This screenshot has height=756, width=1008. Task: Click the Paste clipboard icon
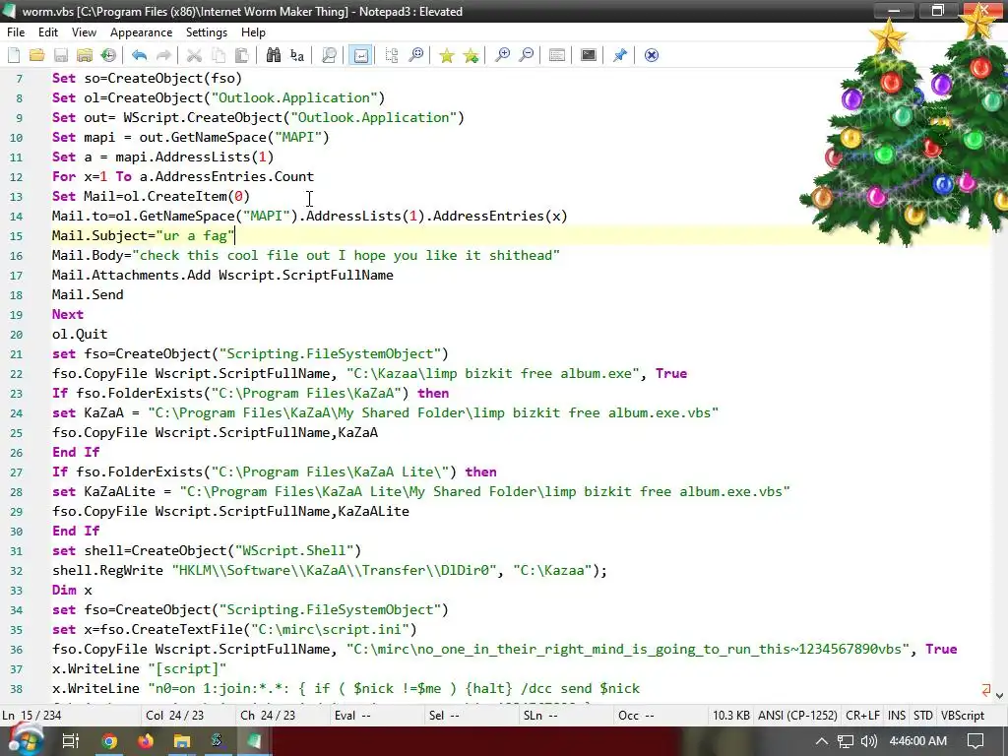click(x=242, y=55)
